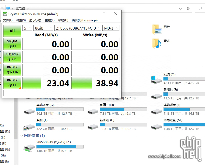205x165 pixels.
Task: Click the chevron after 此电脑 in address bar
Action: point(28,9)
